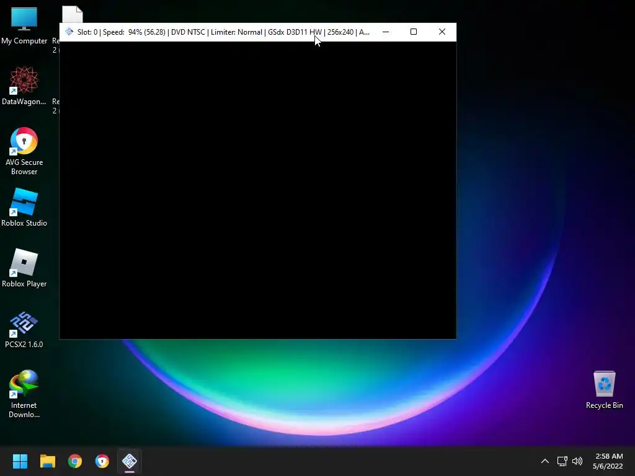Viewport: 635px width, 476px height.
Task: Click the GSdx window title text
Action: click(223, 32)
